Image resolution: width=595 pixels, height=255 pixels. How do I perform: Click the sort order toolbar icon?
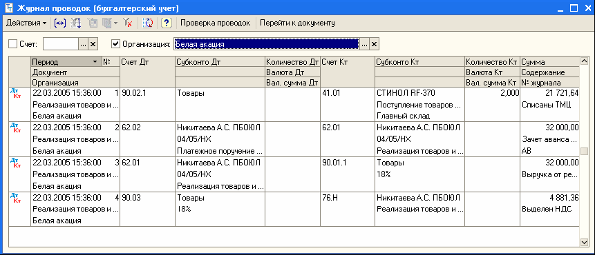(76, 23)
